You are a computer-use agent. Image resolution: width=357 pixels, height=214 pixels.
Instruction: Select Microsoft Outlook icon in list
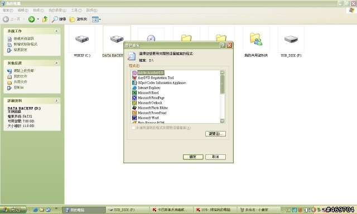134,103
